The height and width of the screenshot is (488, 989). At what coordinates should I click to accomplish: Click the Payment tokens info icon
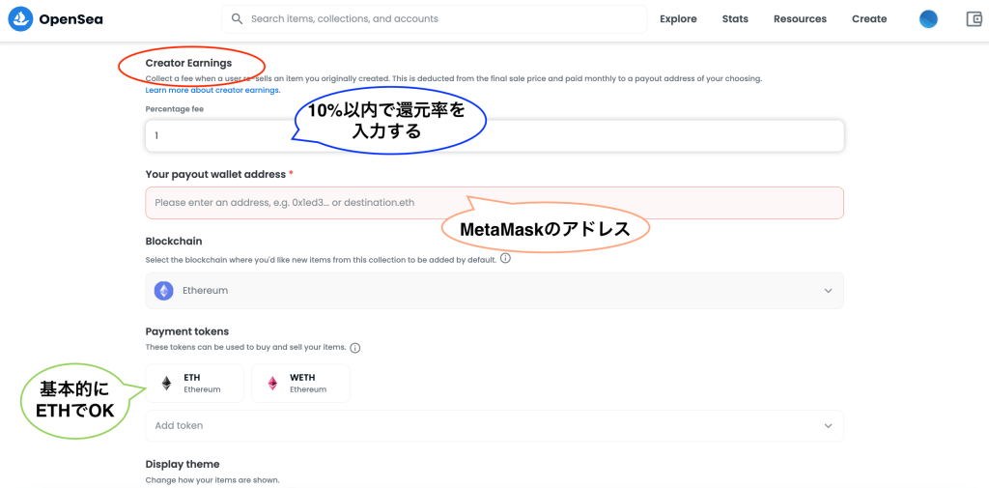[354, 348]
